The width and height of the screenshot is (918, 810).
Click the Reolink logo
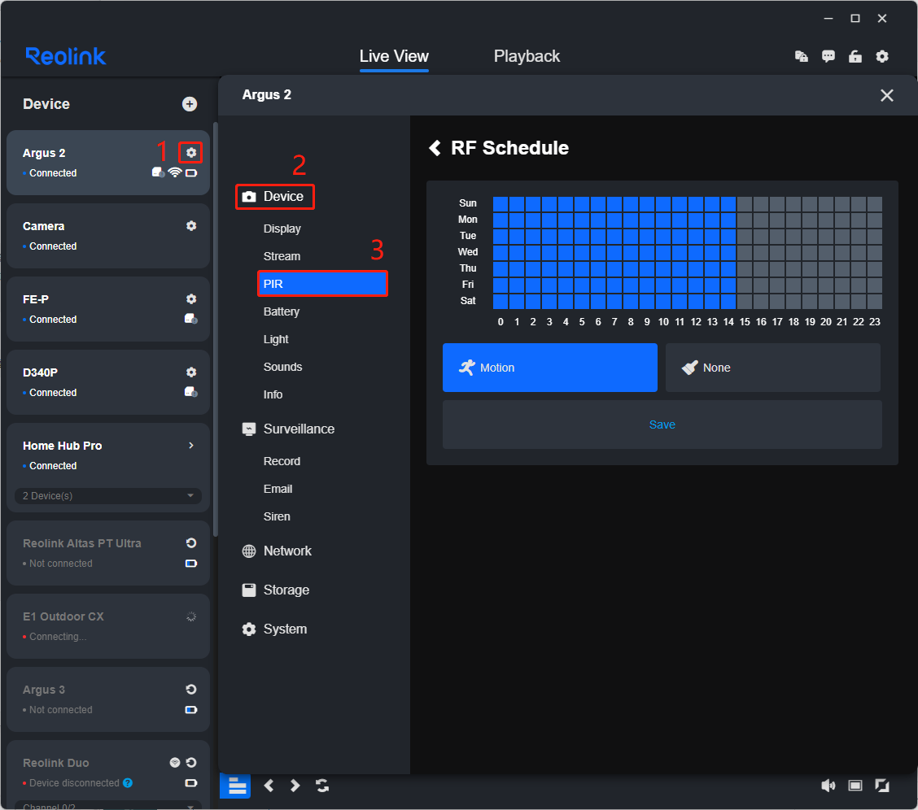(x=66, y=56)
